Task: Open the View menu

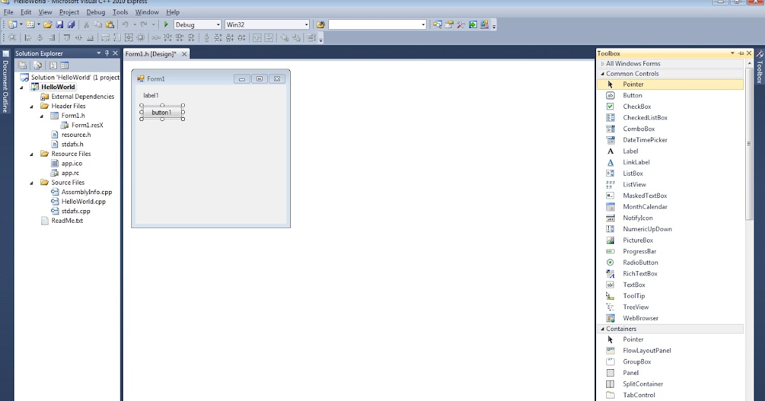Action: (x=45, y=12)
